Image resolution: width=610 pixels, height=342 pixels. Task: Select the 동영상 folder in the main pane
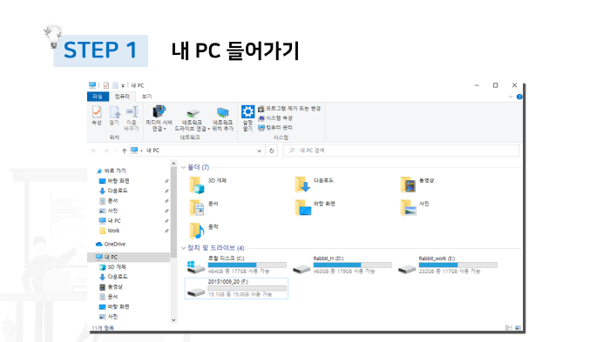click(417, 184)
